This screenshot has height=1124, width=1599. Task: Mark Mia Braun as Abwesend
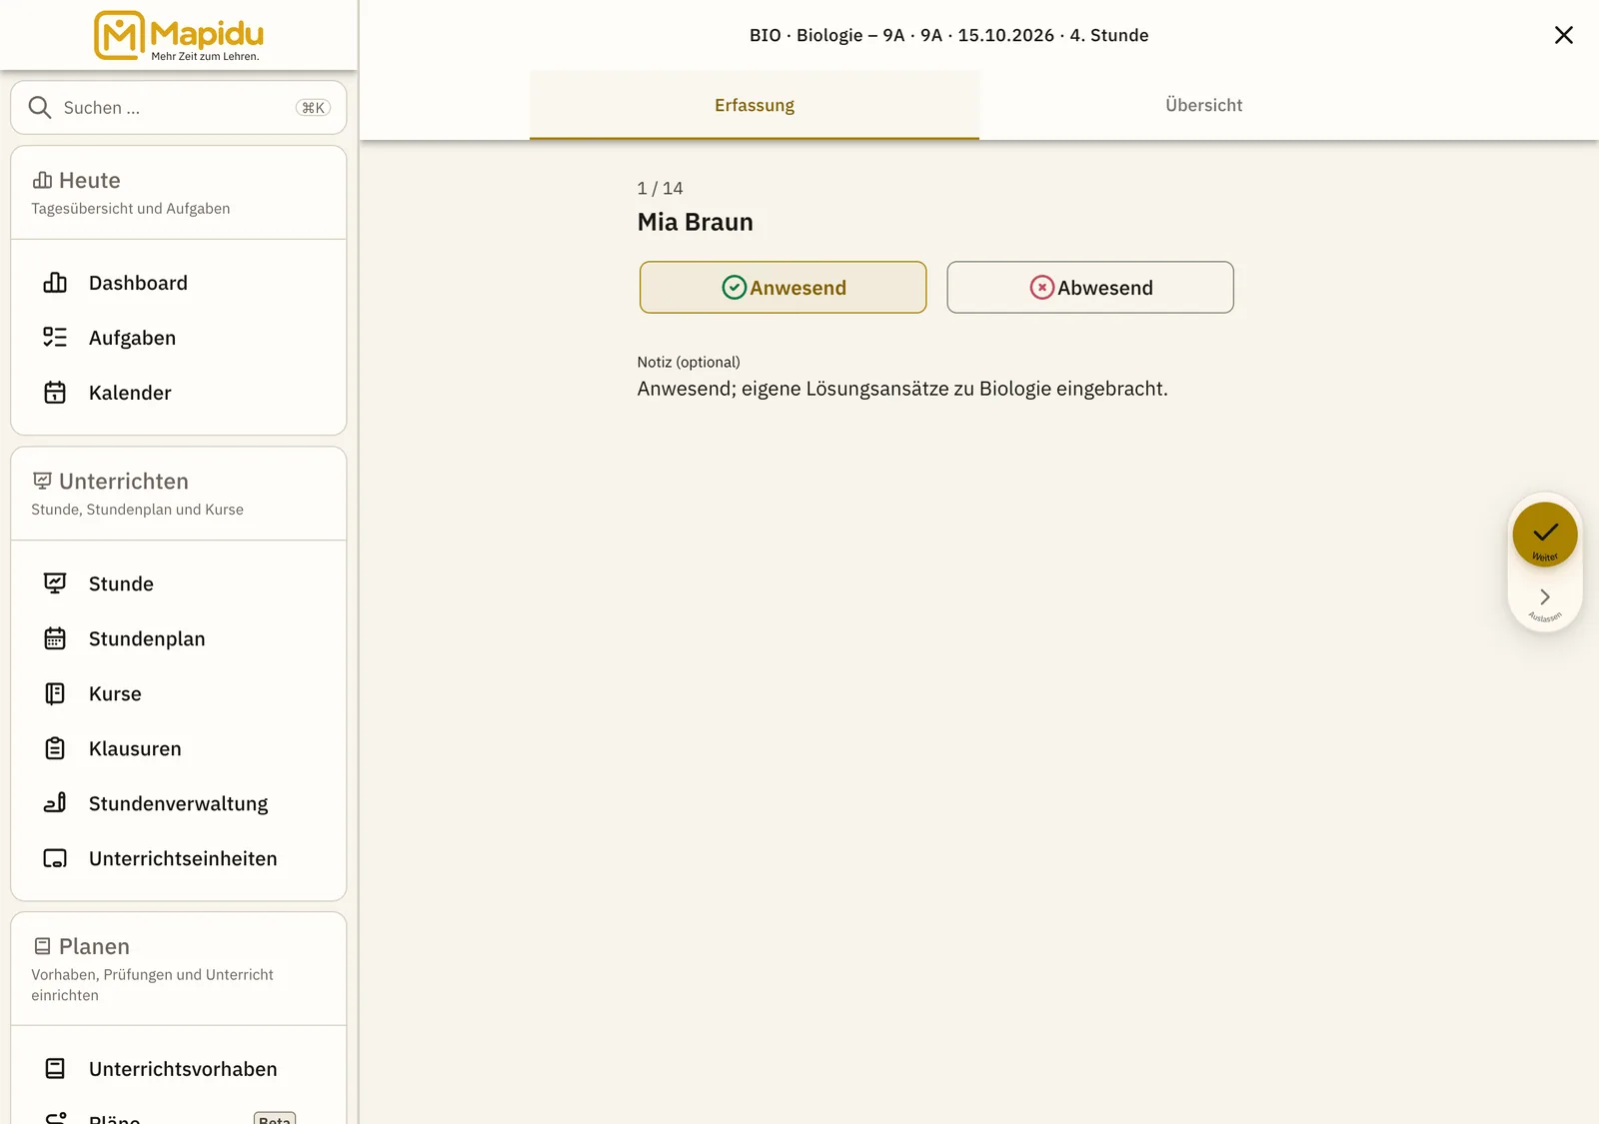pos(1090,288)
